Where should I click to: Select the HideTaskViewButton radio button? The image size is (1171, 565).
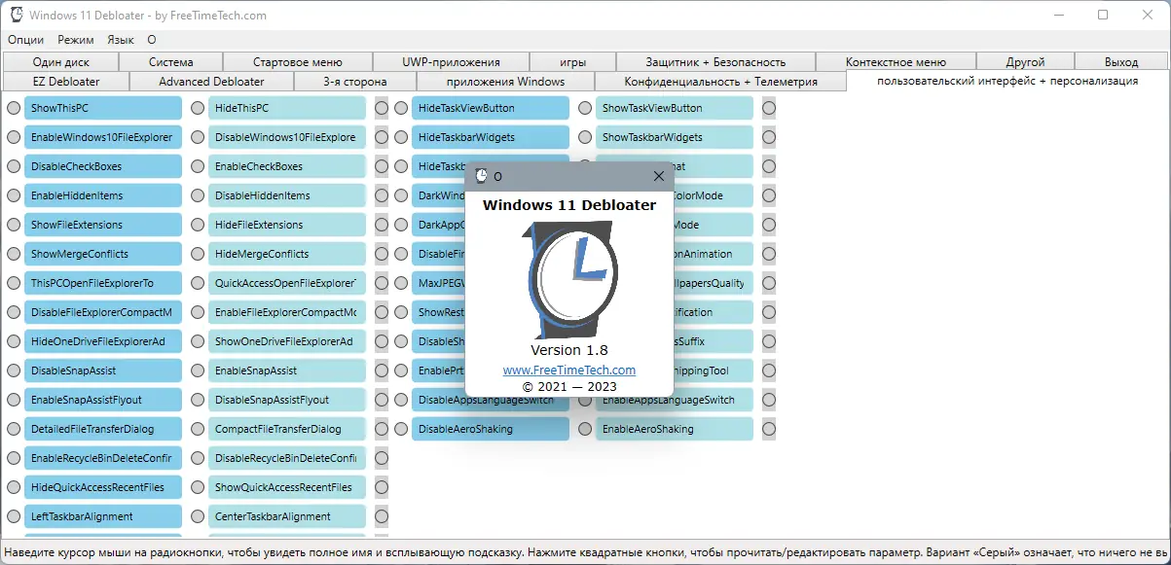click(x=401, y=108)
